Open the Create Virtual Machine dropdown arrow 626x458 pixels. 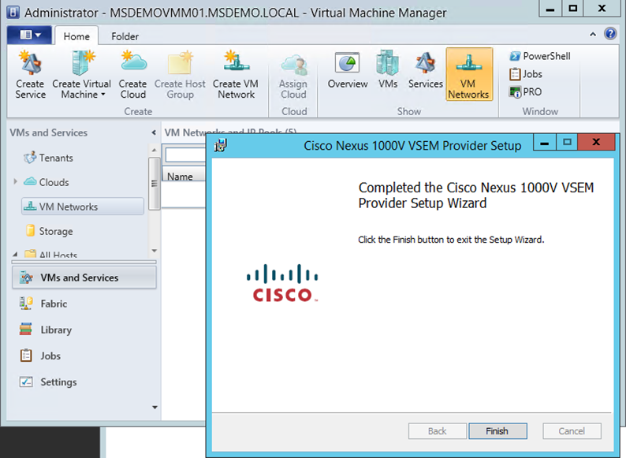(x=103, y=95)
